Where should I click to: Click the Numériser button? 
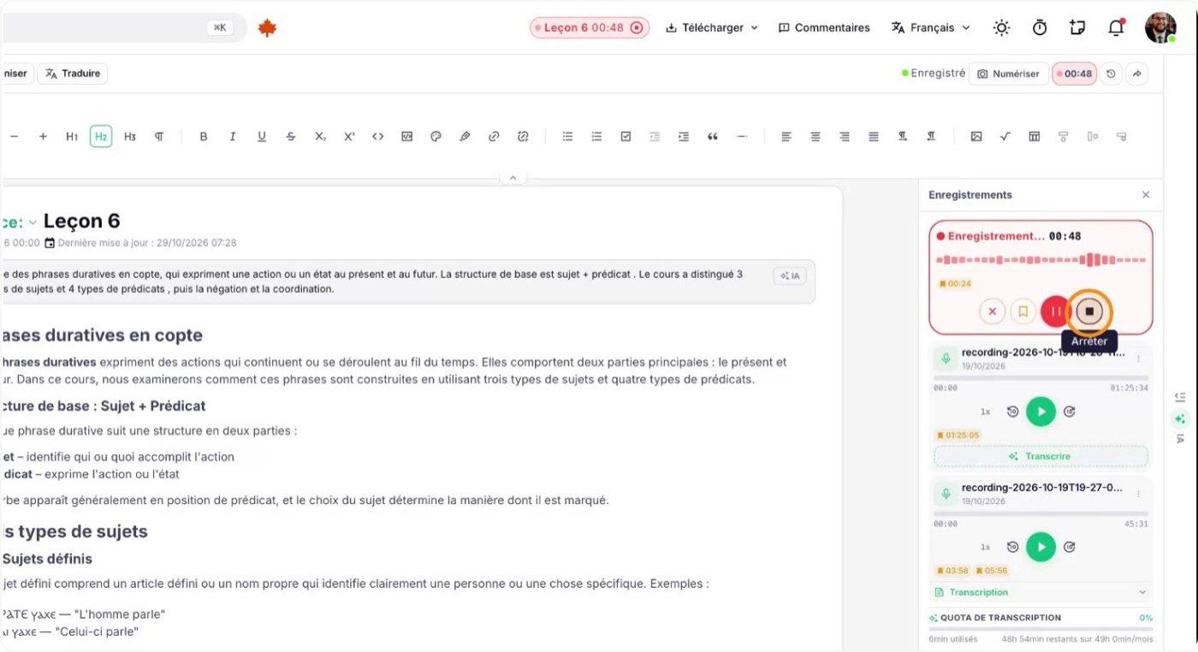click(1009, 74)
